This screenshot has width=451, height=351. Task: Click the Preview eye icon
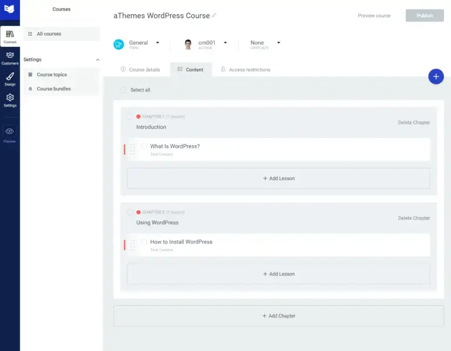click(9, 131)
